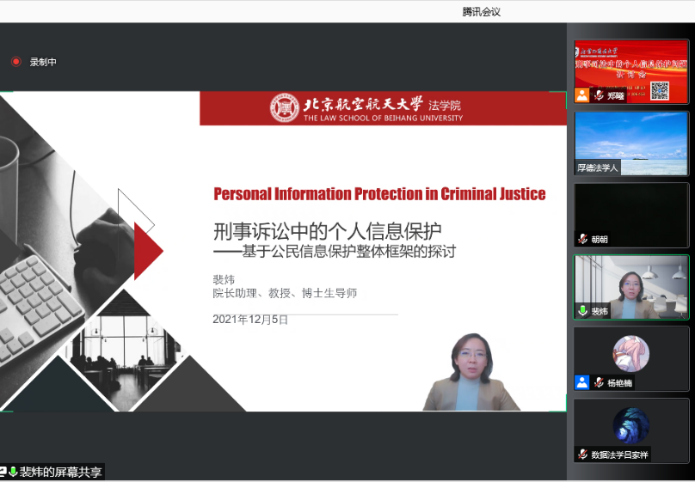This screenshot has height=482, width=695.
Task: Click the orange host avatar icon on 郑曦's tile
Action: coord(582,95)
